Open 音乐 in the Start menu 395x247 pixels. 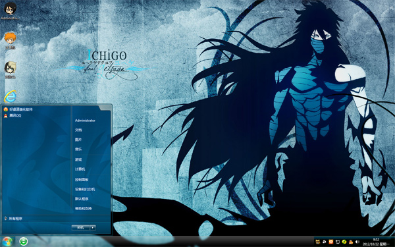point(78,150)
